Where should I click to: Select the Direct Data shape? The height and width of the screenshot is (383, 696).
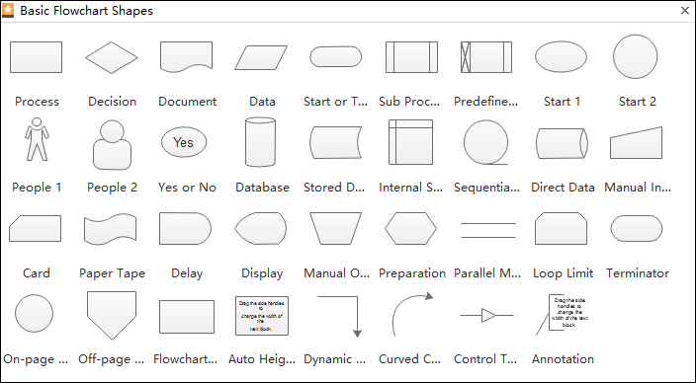coord(562,143)
